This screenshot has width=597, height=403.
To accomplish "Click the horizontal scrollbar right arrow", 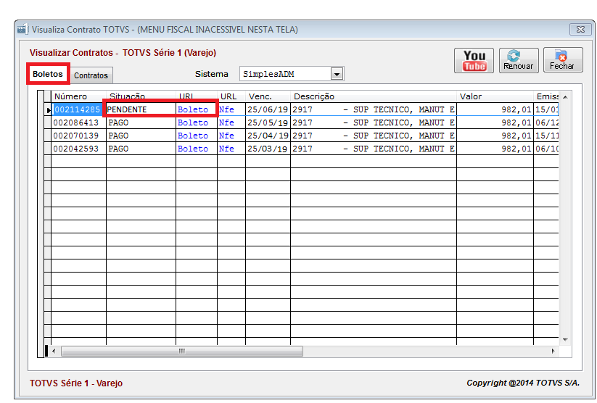I will pyautogui.click(x=553, y=351).
